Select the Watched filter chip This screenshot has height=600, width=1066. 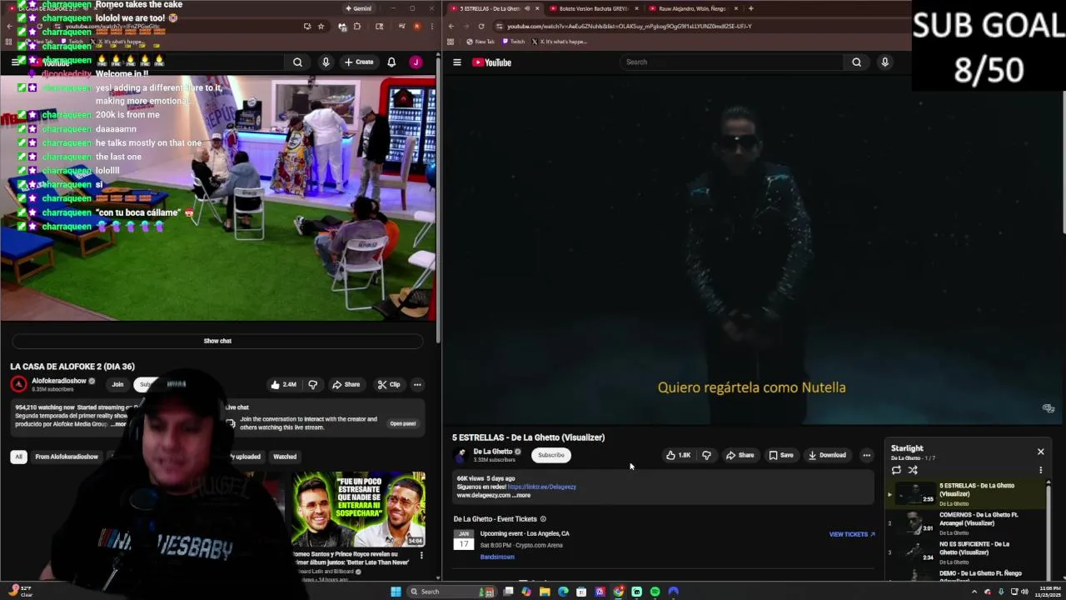(285, 457)
